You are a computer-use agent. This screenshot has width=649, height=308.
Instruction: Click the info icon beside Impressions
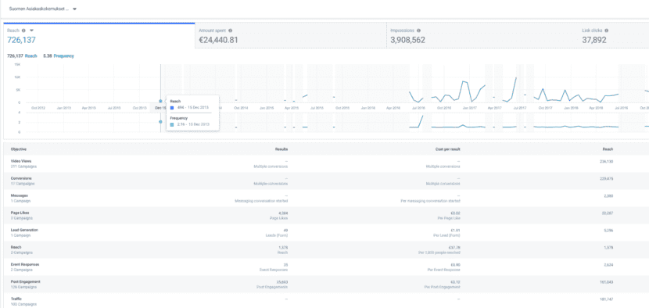(418, 30)
